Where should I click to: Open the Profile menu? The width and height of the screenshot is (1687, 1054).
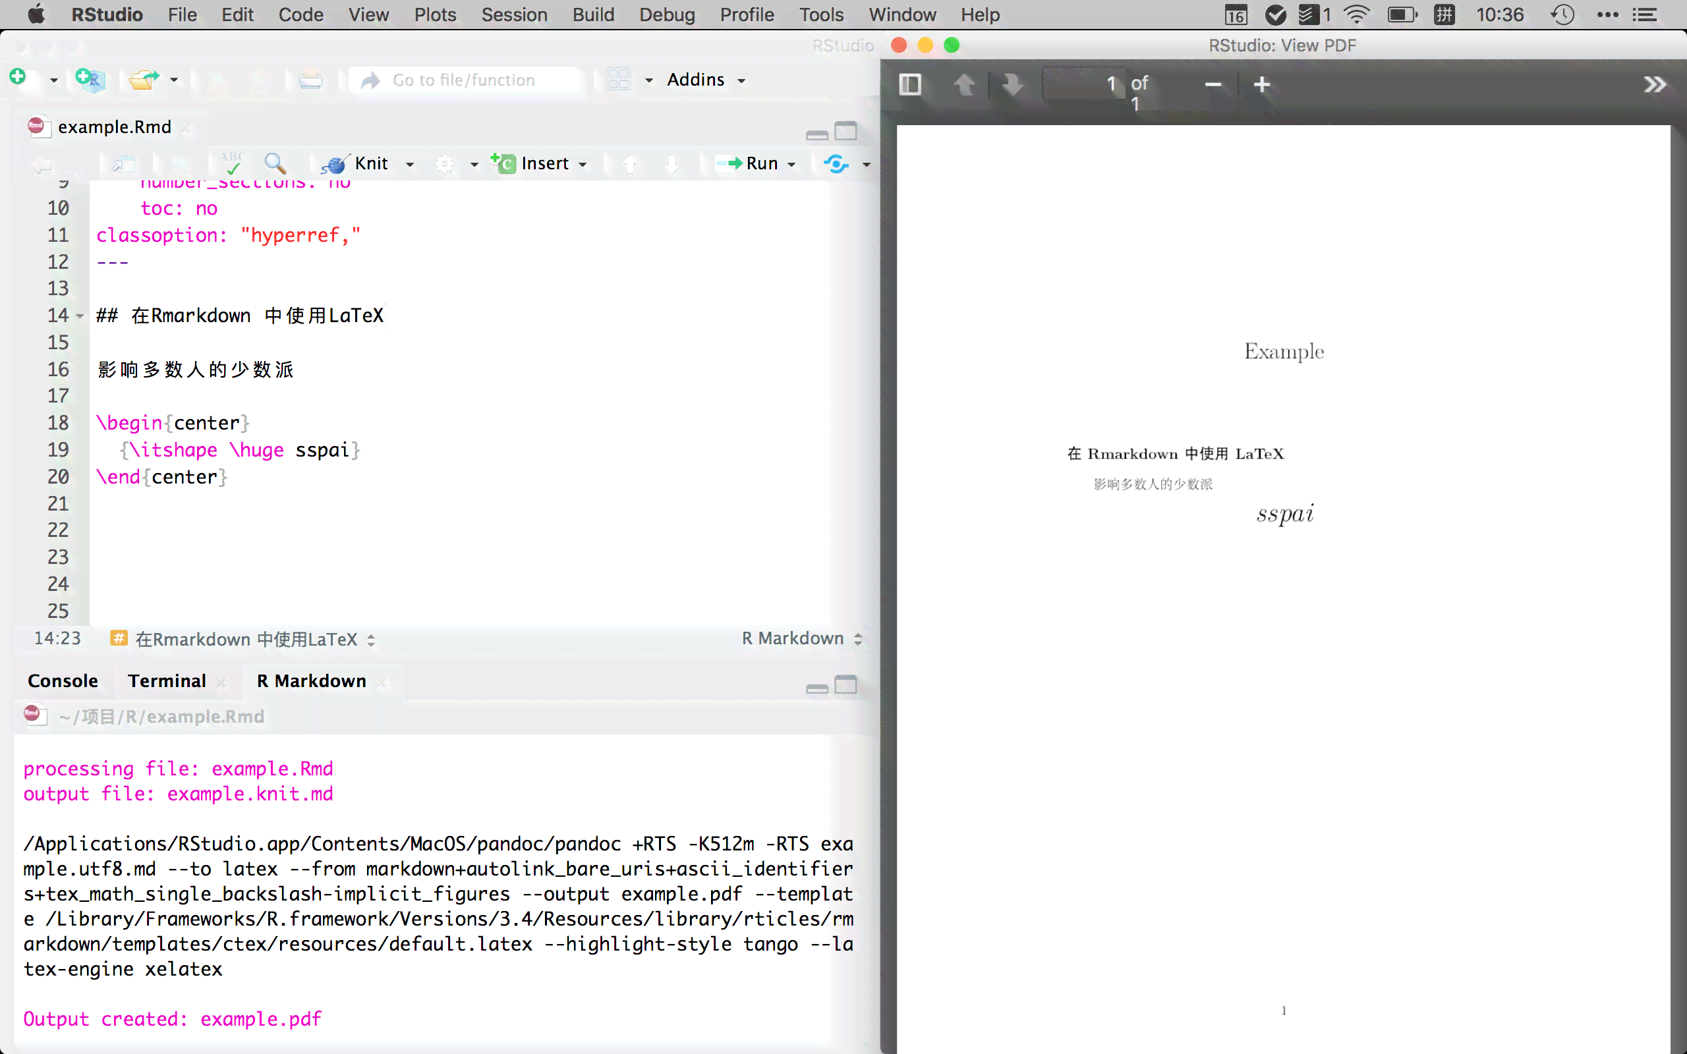747,14
